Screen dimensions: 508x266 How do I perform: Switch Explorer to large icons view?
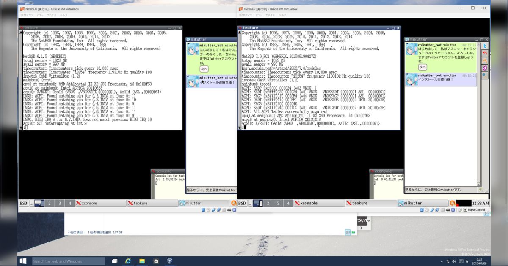352,232
